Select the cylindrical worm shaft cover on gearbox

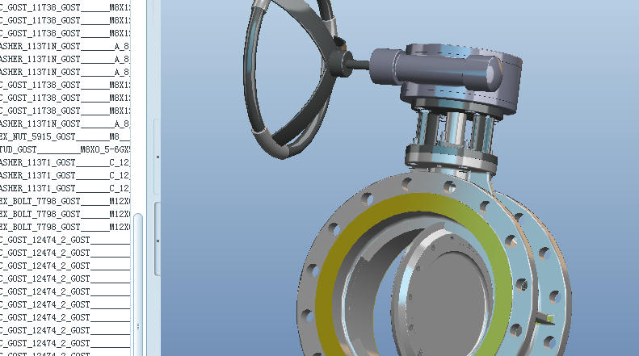[436, 70]
